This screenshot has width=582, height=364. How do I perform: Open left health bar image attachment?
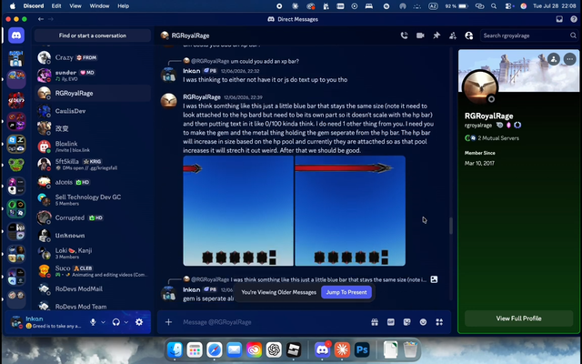[x=238, y=210]
